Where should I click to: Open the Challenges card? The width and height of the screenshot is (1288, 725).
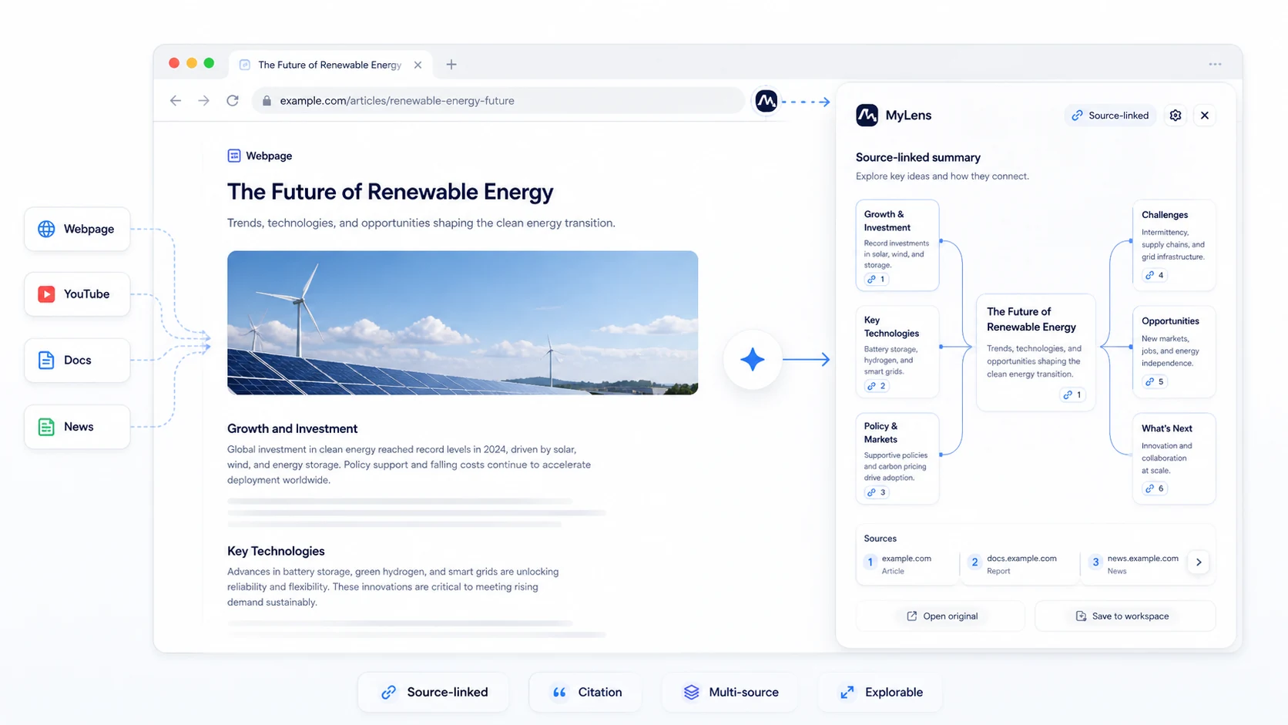click(1174, 245)
